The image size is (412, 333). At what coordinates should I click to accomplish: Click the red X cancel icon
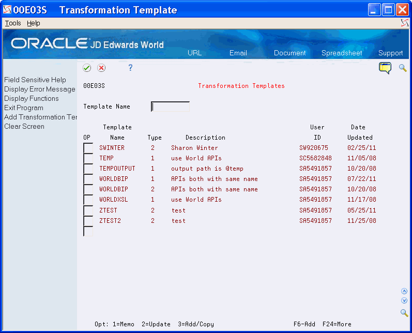pos(101,68)
